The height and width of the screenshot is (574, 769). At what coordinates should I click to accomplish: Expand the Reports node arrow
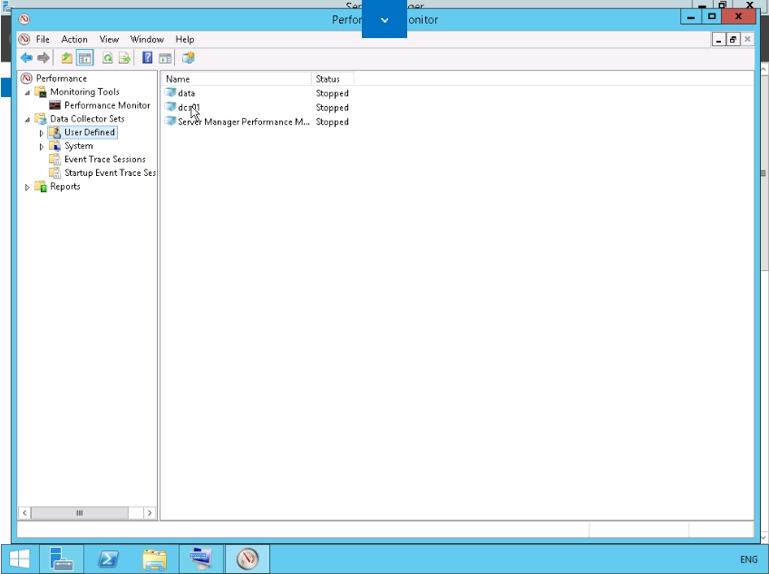pyautogui.click(x=27, y=187)
